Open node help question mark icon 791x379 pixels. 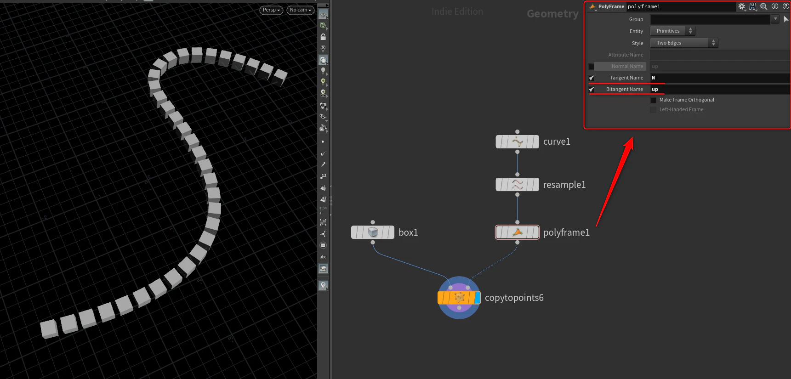(x=785, y=6)
